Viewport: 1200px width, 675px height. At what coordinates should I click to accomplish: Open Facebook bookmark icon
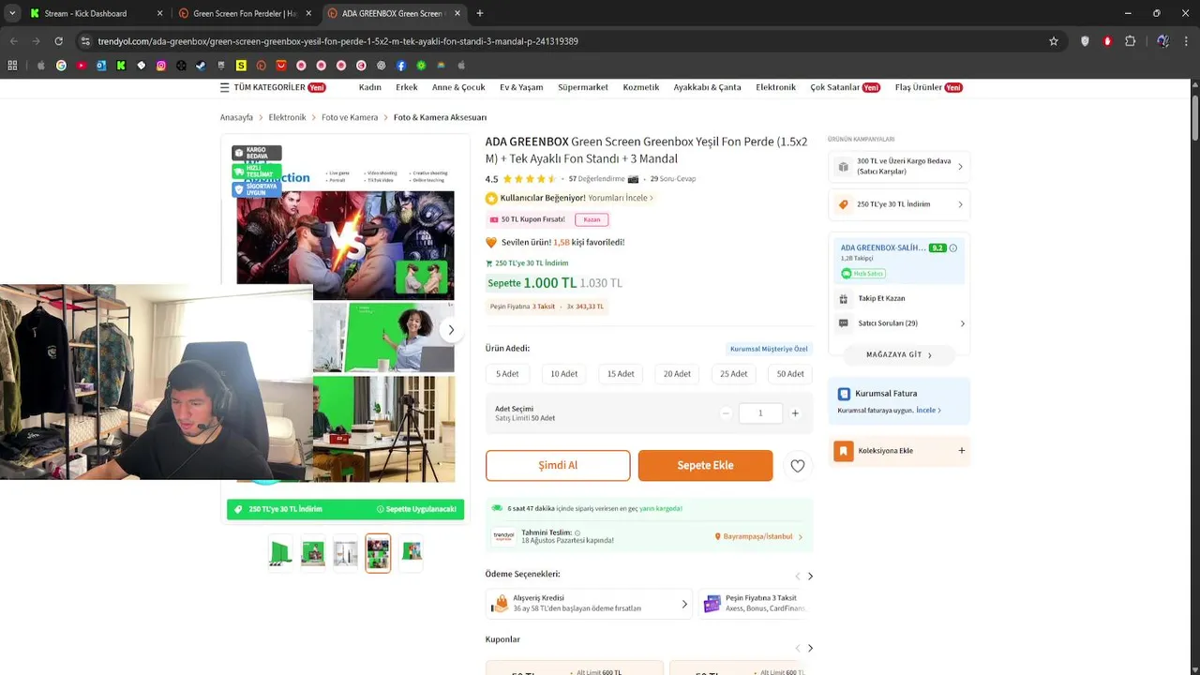(401, 66)
